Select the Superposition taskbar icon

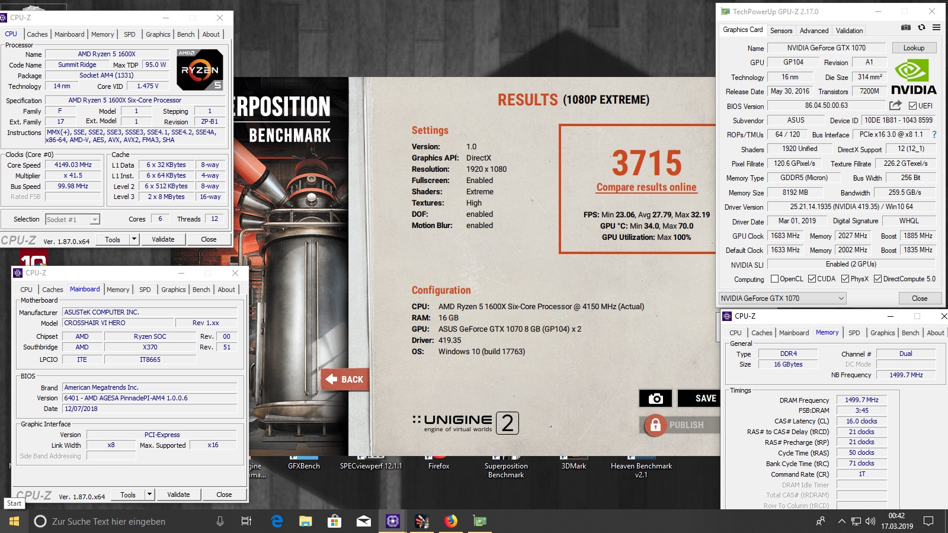point(422,521)
